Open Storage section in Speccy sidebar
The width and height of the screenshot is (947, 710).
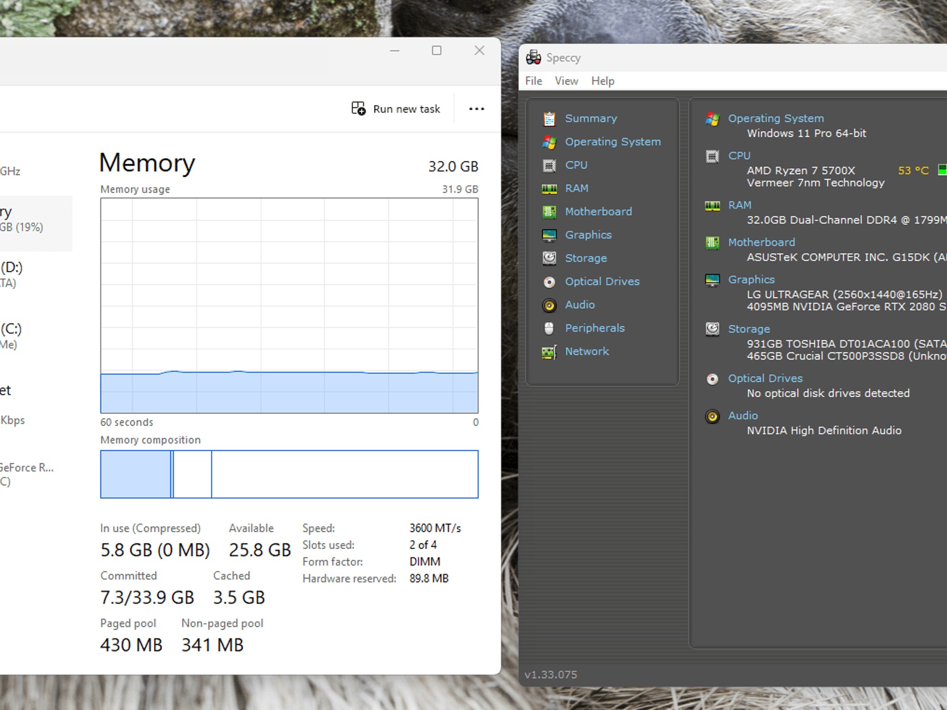click(x=586, y=258)
